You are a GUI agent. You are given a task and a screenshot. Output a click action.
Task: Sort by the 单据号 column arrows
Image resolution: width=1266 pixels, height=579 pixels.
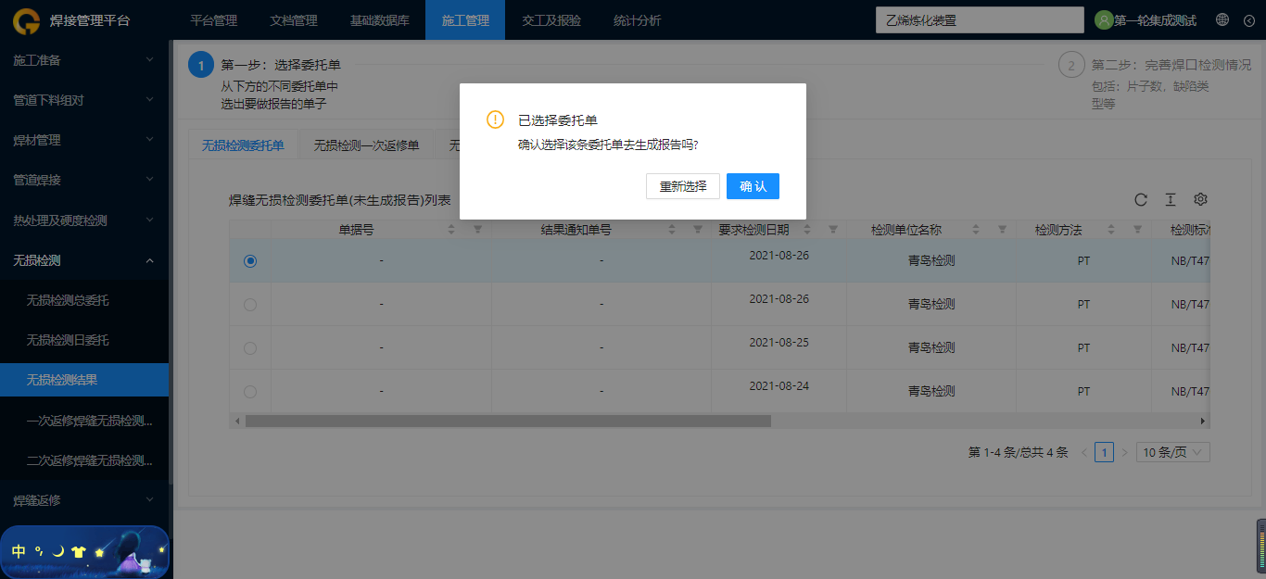tap(452, 229)
